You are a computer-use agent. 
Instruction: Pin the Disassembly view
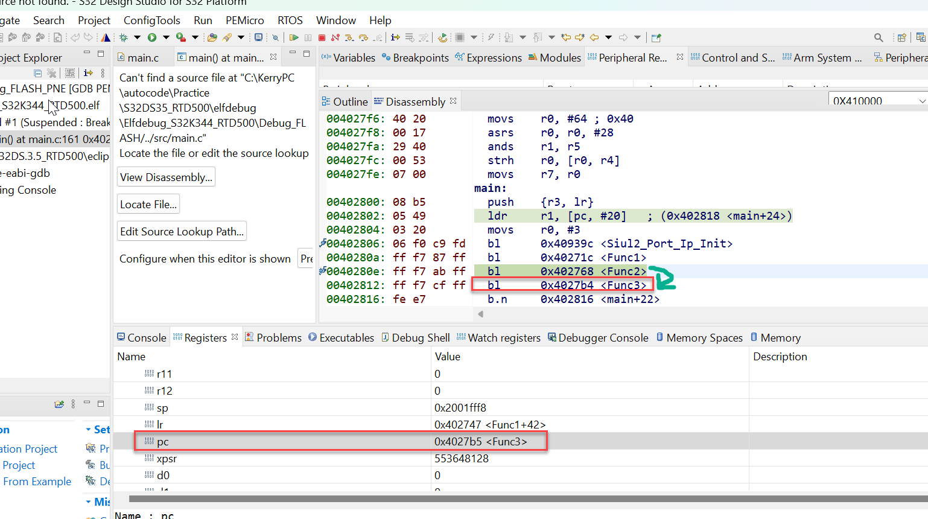point(453,101)
